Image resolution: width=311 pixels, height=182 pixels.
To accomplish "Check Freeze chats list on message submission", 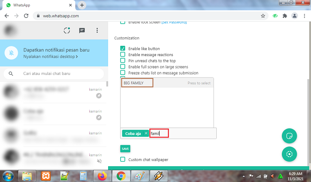I will point(123,72).
